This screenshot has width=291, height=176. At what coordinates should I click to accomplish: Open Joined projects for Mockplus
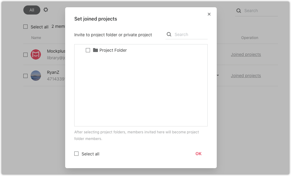point(246,54)
